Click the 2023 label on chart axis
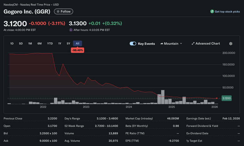 pyautogui.click(x=86, y=107)
